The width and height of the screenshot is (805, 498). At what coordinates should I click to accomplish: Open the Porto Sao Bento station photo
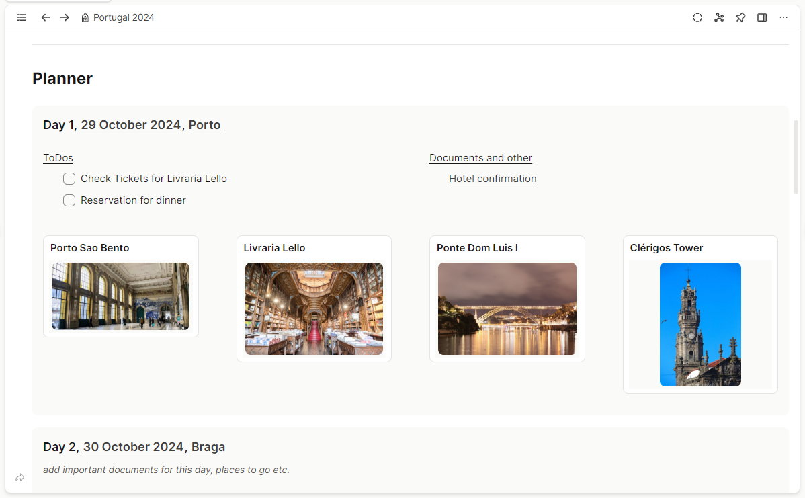(121, 296)
